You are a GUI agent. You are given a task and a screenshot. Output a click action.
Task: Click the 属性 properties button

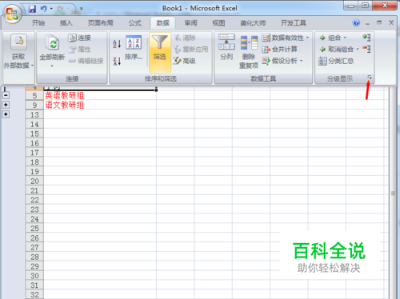pyautogui.click(x=79, y=50)
